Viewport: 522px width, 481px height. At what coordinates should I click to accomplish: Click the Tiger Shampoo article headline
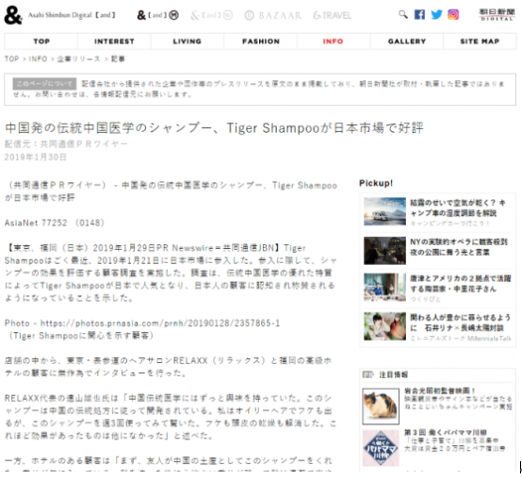pyautogui.click(x=214, y=128)
